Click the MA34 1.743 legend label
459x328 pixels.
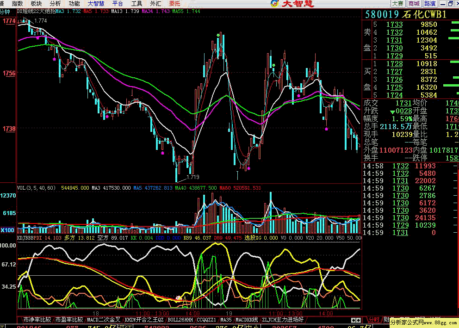point(156,12)
